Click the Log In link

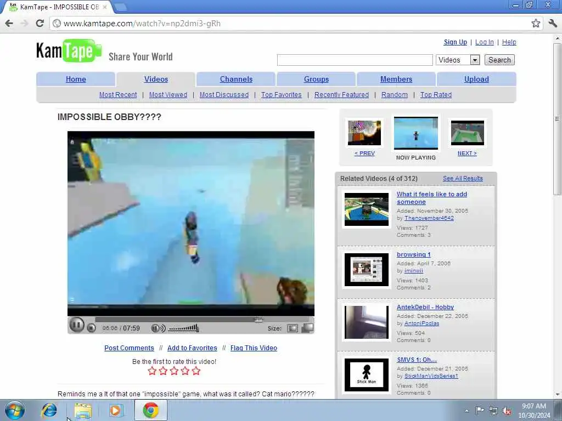484,42
